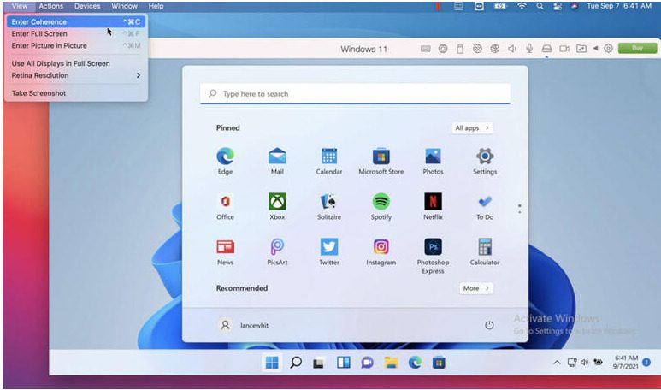The width and height of the screenshot is (661, 390).
Task: Click the More button under Recommended
Action: [475, 288]
